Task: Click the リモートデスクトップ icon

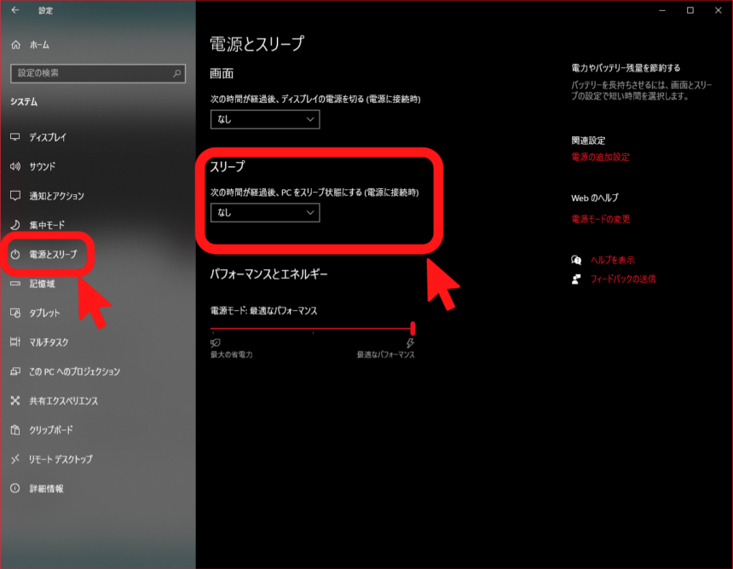Action: pyautogui.click(x=15, y=459)
